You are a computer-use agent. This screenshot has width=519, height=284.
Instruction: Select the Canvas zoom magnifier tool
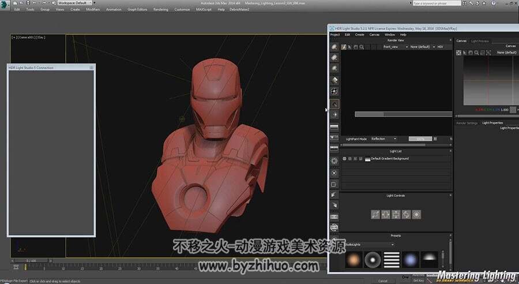(x=476, y=53)
